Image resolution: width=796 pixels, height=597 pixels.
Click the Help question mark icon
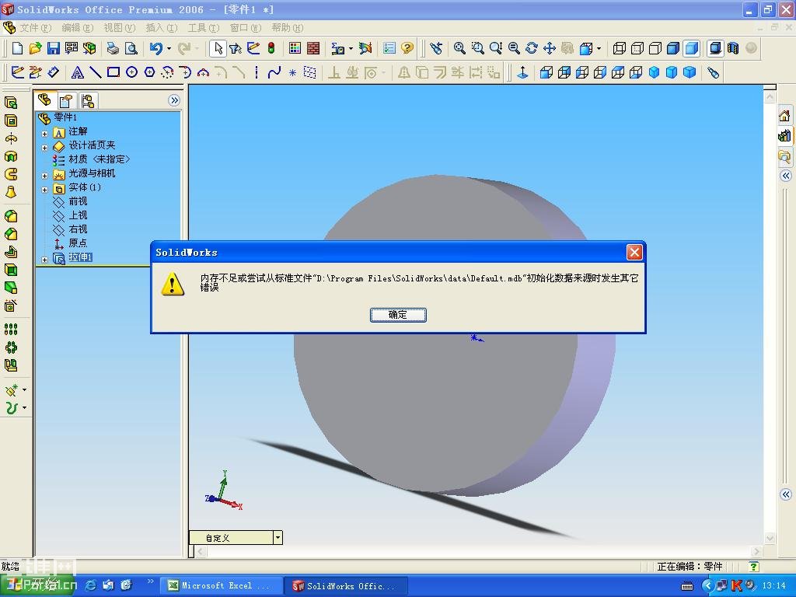(407, 48)
